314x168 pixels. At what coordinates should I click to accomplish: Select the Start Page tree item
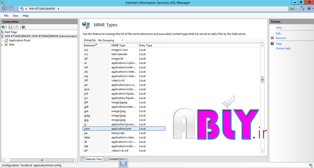(11, 32)
